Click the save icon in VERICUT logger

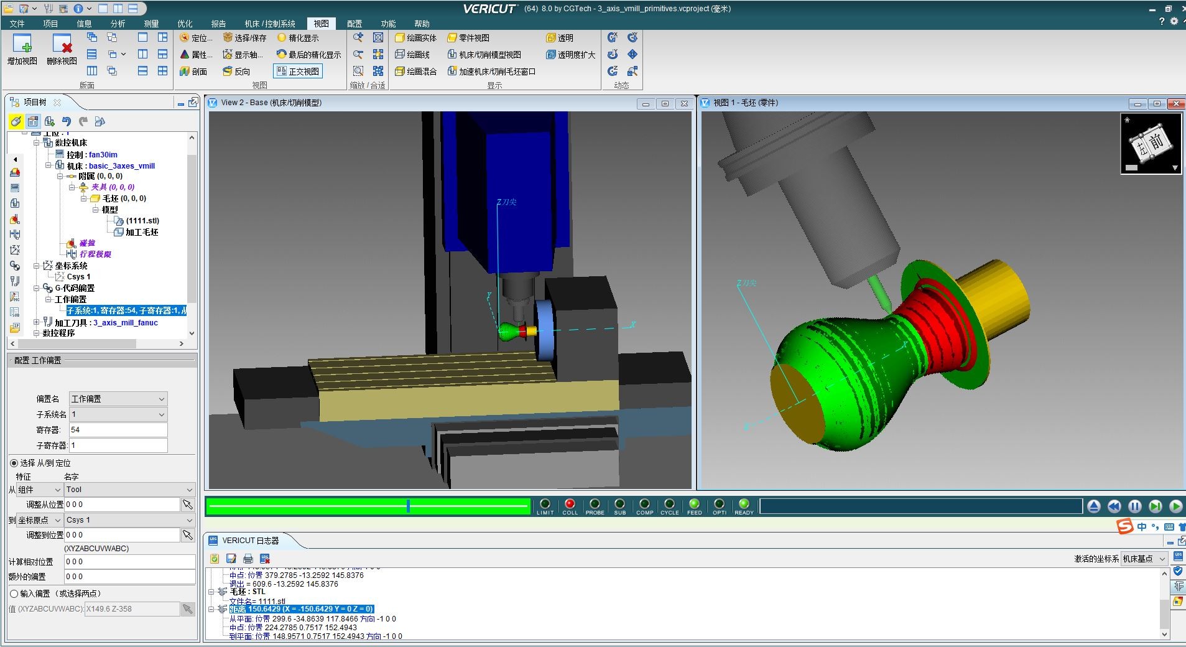click(x=231, y=559)
